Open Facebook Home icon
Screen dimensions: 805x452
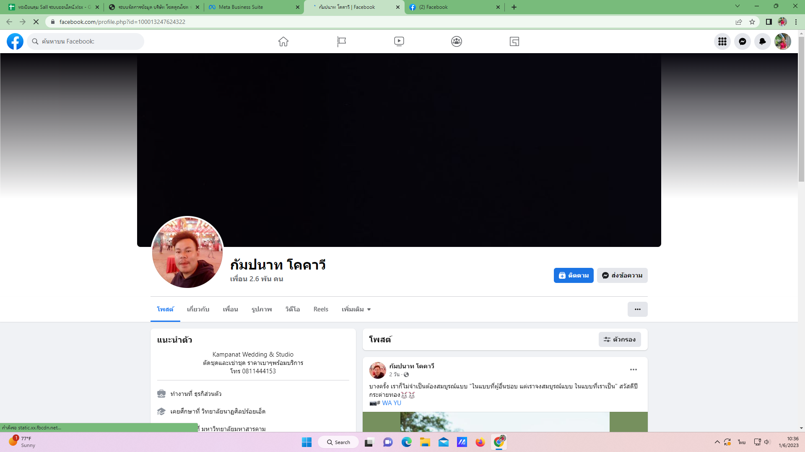click(283, 41)
